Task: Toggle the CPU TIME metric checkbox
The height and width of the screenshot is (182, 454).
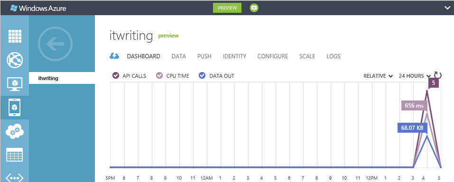Action: pyautogui.click(x=159, y=76)
